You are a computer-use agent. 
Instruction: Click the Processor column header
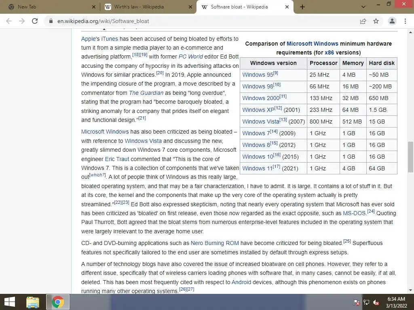click(x=323, y=63)
